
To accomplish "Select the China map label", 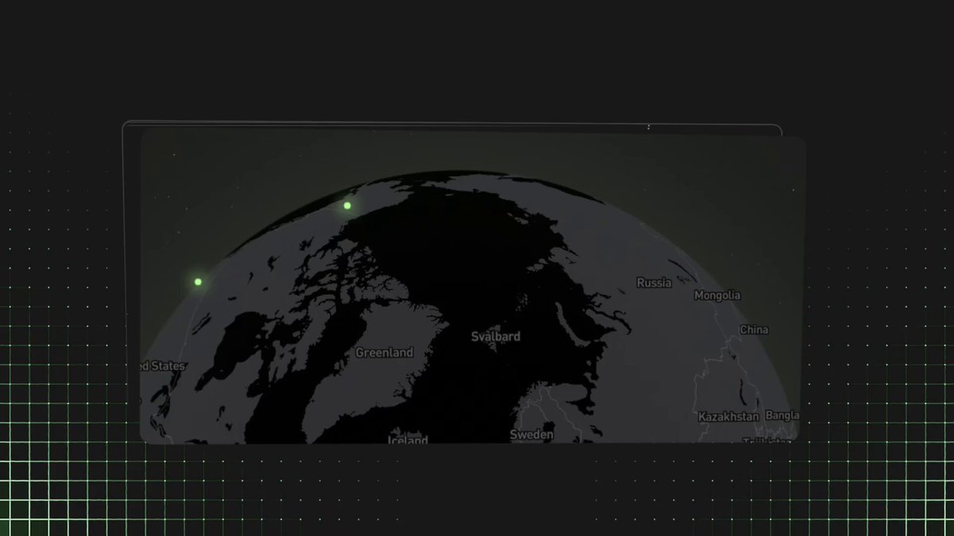I will (x=754, y=330).
